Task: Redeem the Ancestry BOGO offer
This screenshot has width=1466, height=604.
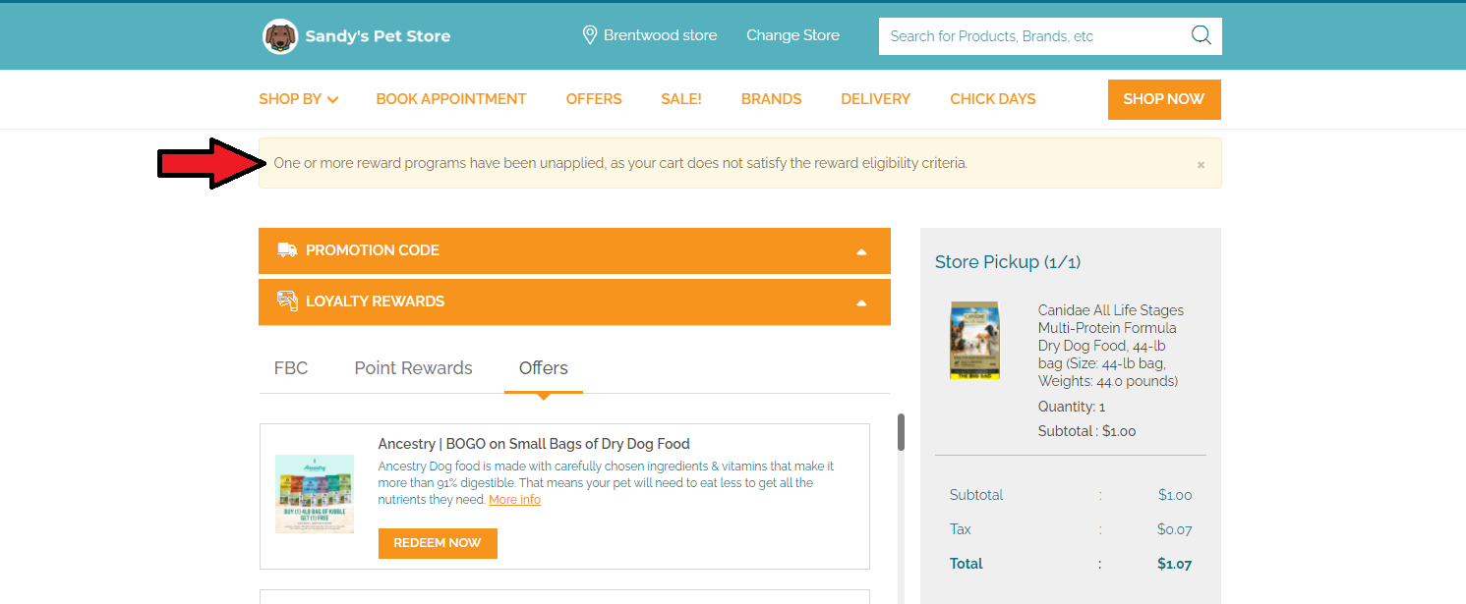Action: [x=438, y=543]
